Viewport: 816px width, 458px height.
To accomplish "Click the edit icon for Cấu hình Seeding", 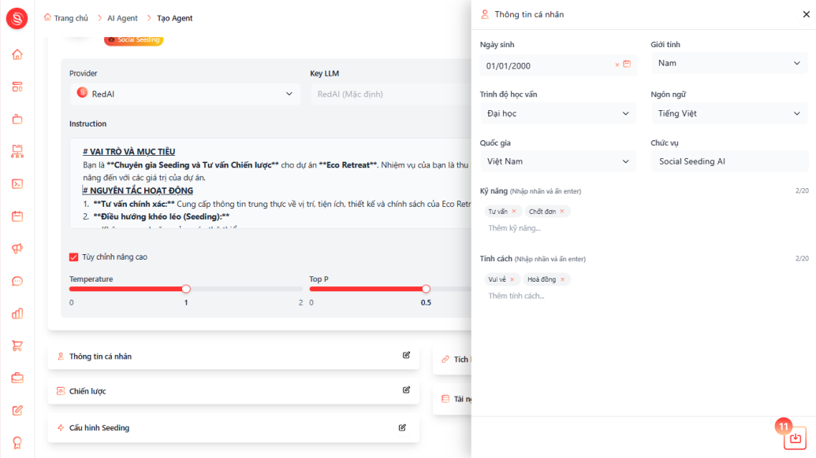I will point(402,427).
